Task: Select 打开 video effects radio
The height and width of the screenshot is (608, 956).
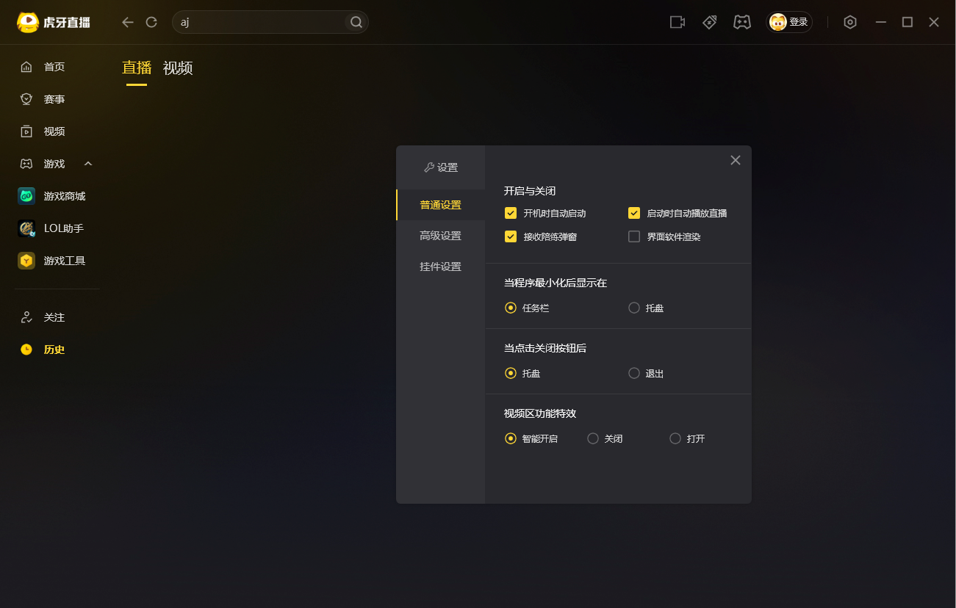Action: [675, 438]
